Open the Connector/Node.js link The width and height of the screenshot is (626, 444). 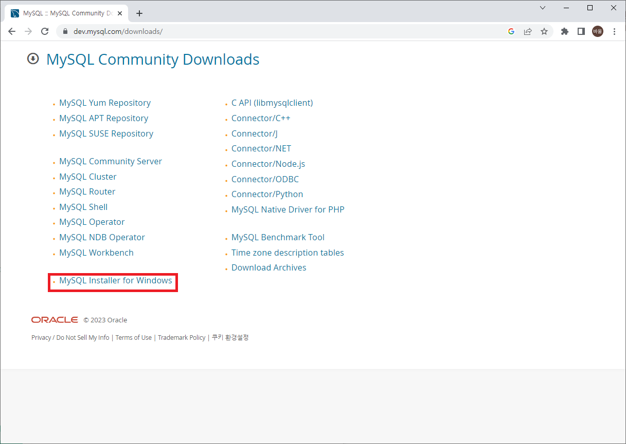coord(268,164)
